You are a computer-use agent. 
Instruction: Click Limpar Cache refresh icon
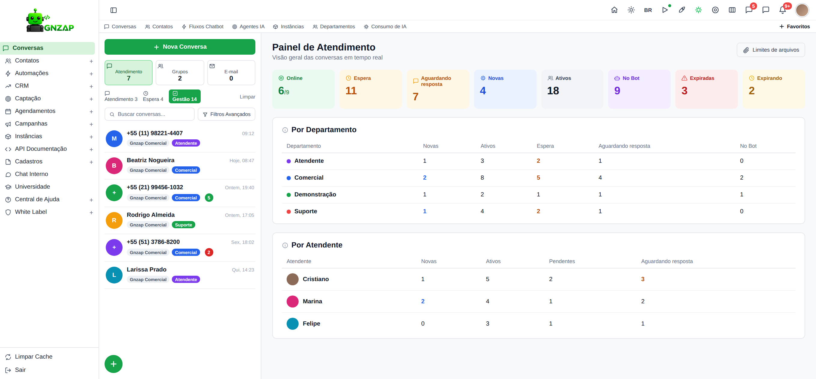point(8,357)
